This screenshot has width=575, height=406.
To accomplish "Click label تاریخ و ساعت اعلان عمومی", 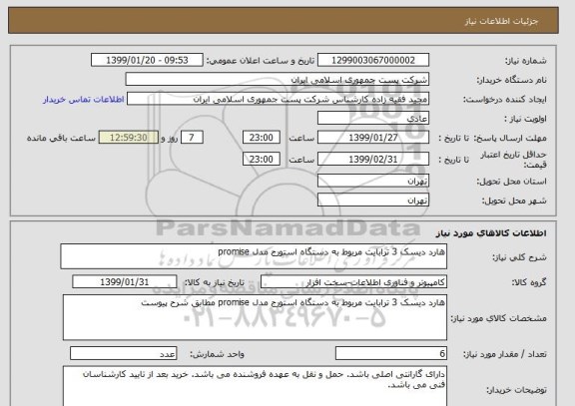I will (261, 61).
